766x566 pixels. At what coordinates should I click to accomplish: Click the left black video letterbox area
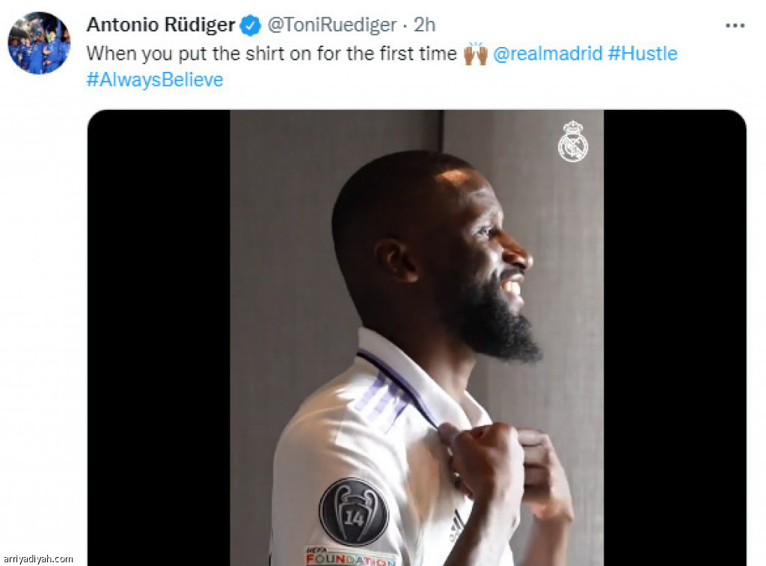(x=159, y=338)
